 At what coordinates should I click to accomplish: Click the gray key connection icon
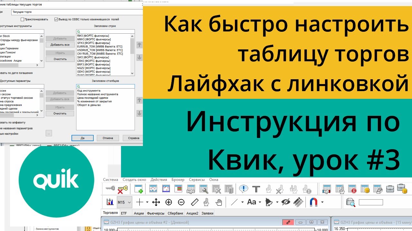tap(110, 189)
